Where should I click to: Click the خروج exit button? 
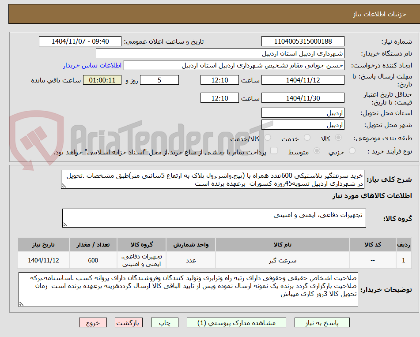point(93,322)
